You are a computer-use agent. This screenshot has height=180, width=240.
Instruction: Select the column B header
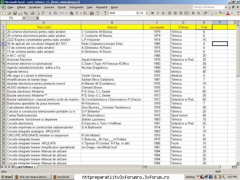(112, 23)
